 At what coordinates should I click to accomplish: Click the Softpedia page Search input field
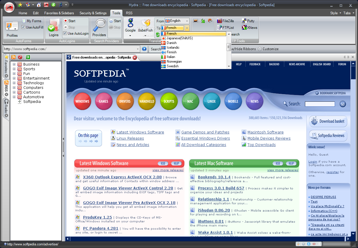tap(320, 104)
